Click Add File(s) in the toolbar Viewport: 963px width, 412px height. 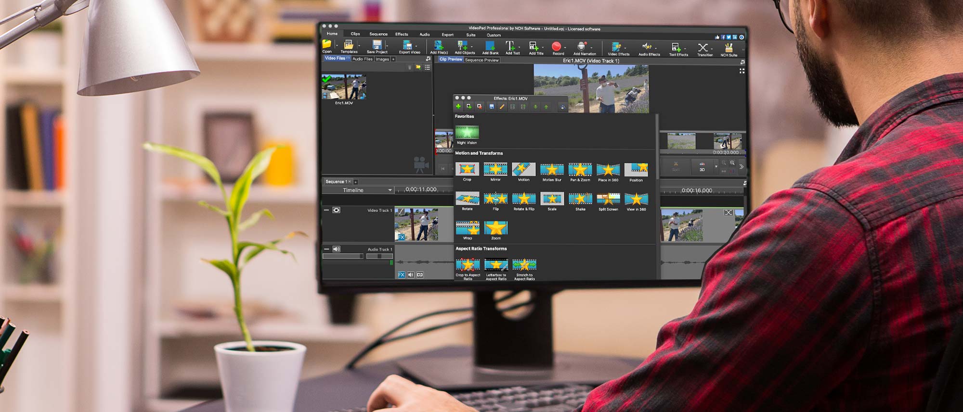coord(439,46)
